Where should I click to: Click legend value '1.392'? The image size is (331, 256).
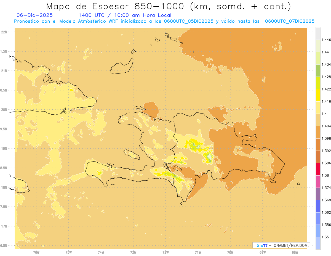327,151
